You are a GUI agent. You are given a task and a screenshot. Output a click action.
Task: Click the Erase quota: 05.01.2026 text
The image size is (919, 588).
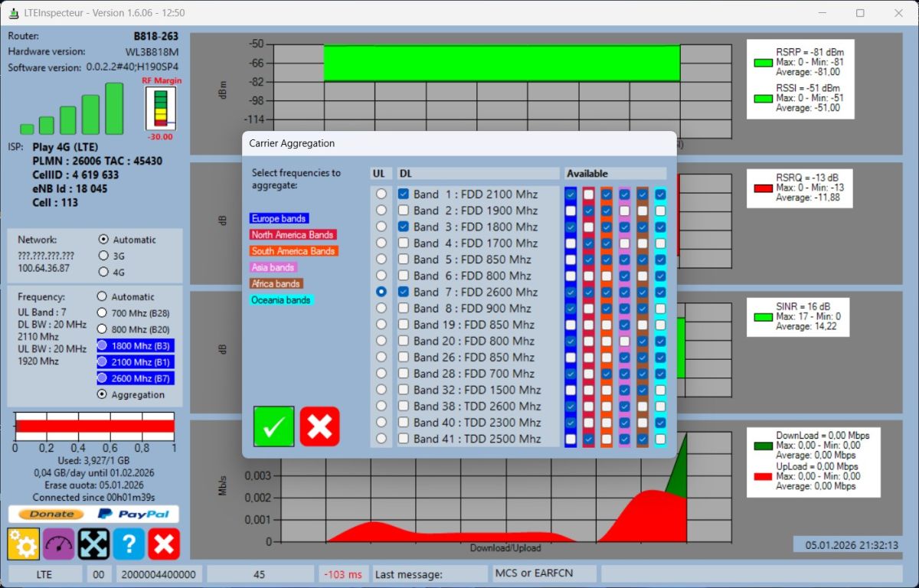click(x=95, y=485)
